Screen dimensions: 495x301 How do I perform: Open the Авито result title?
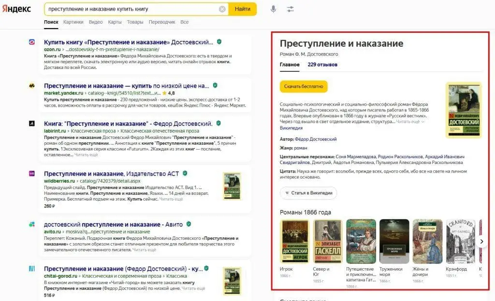(x=113, y=224)
